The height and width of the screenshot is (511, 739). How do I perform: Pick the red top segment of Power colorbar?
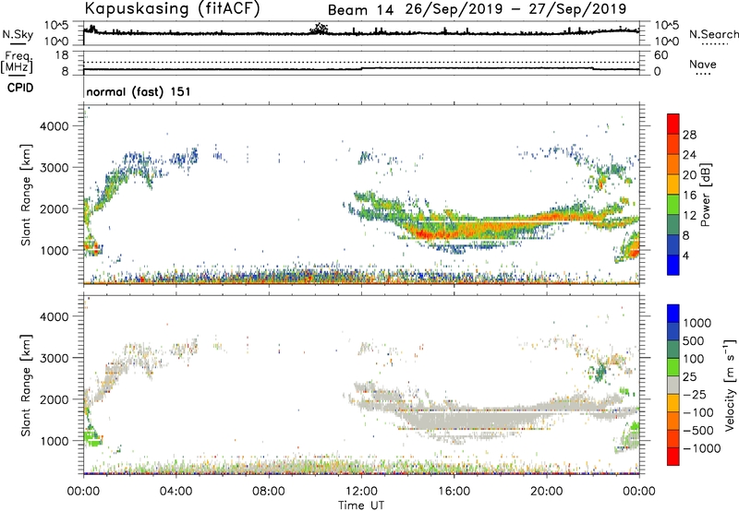pyautogui.click(x=673, y=124)
